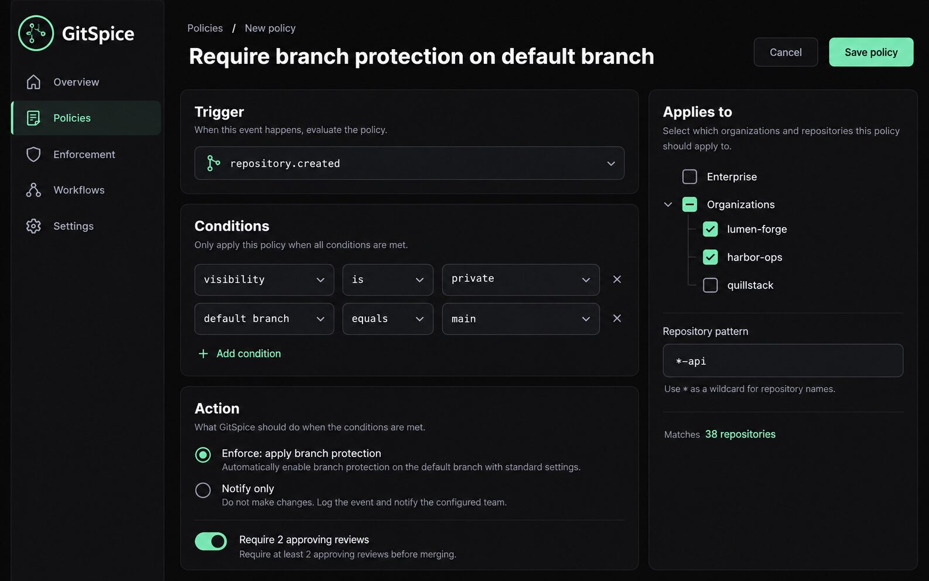This screenshot has width=929, height=581.
Task: Select Enforce: apply branch protection option
Action: [203, 454]
